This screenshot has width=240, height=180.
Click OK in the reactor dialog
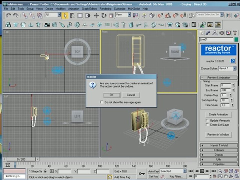point(112,95)
